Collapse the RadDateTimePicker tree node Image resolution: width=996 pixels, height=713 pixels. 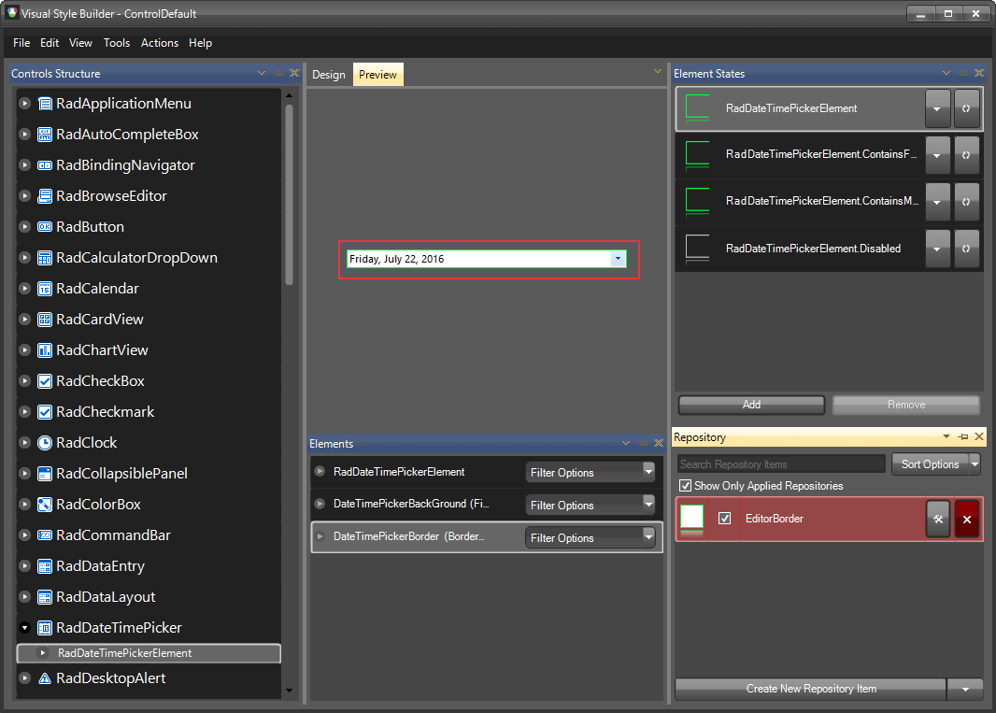pyautogui.click(x=24, y=627)
